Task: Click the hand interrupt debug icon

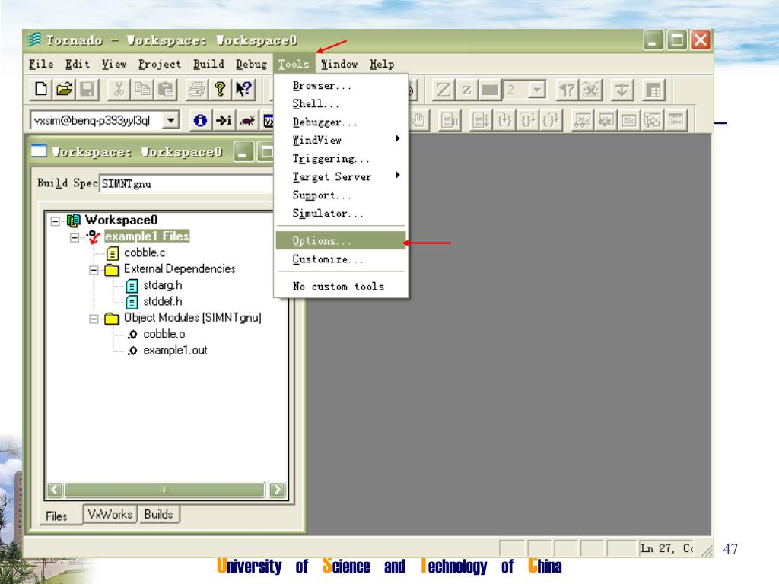Action: click(x=419, y=120)
